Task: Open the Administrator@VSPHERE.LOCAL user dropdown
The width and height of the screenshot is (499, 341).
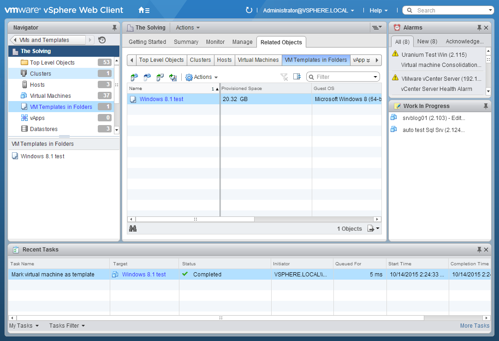Action: pyautogui.click(x=309, y=11)
